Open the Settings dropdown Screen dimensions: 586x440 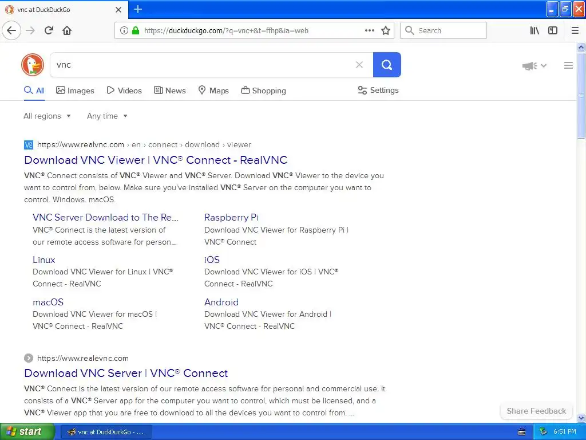point(378,90)
